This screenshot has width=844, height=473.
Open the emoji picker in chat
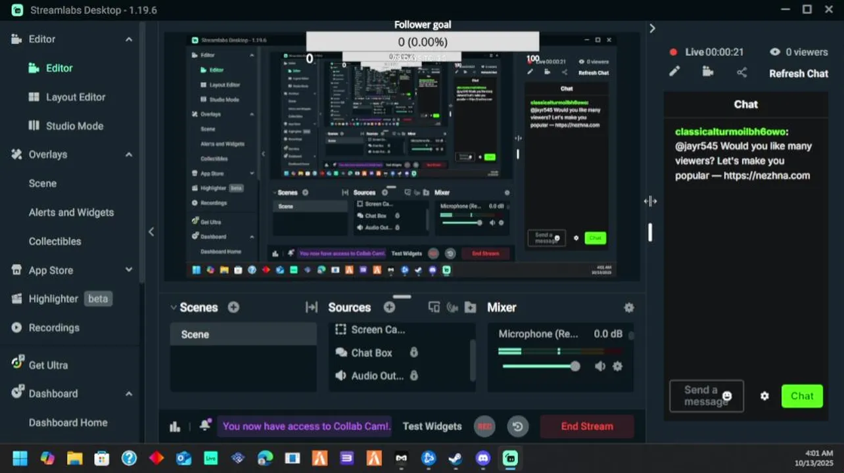point(726,396)
